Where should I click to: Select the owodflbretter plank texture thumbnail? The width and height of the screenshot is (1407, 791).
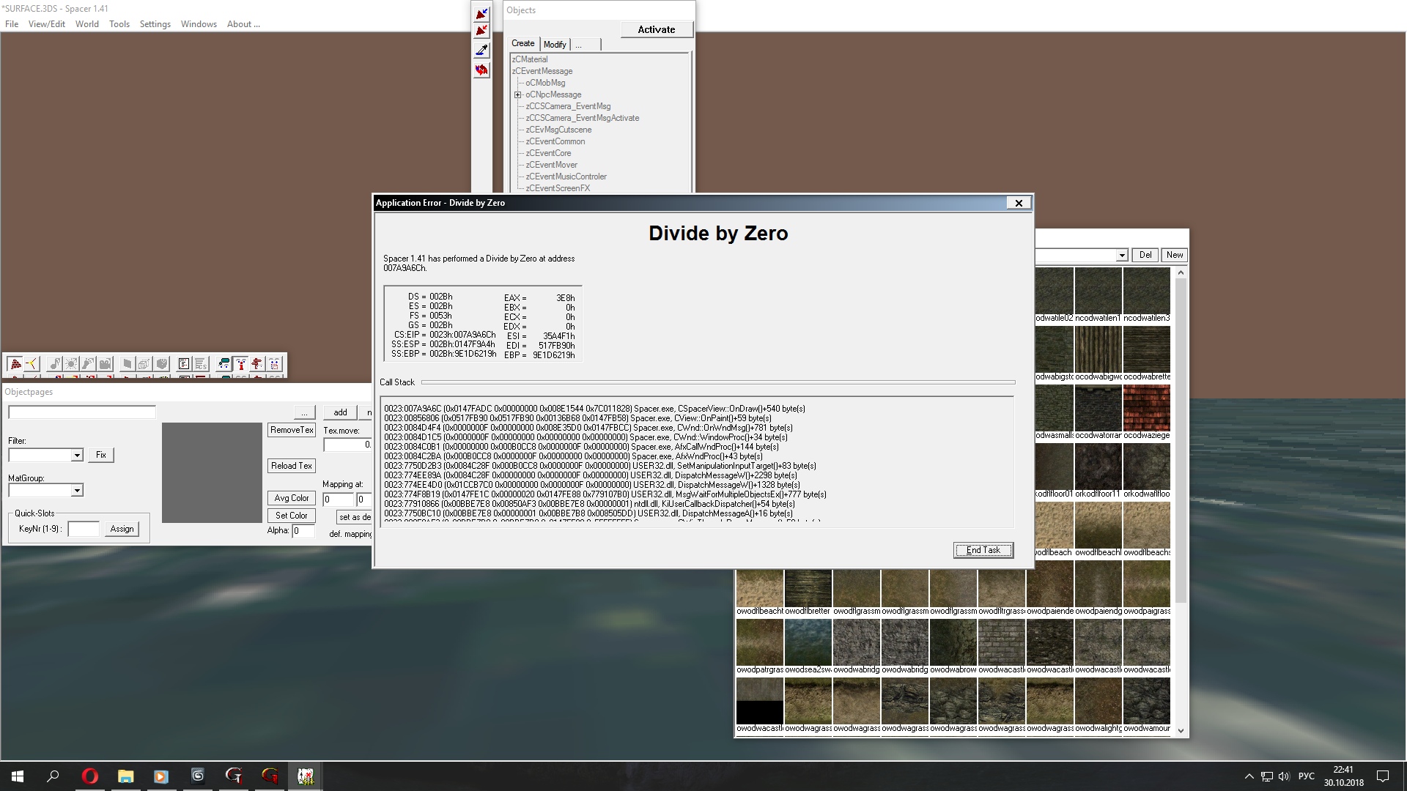pos(808,588)
